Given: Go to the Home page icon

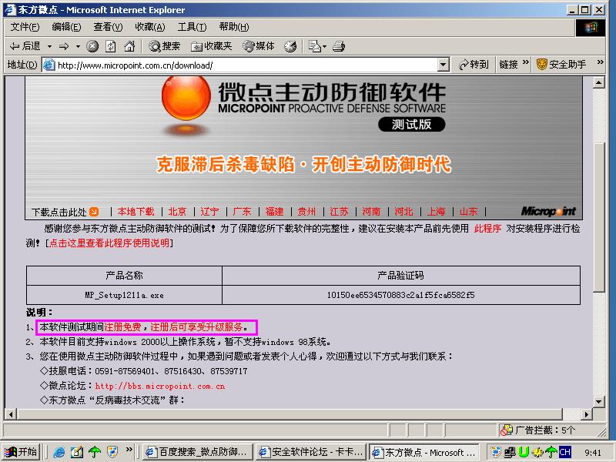Looking at the screenshot, I should (129, 46).
